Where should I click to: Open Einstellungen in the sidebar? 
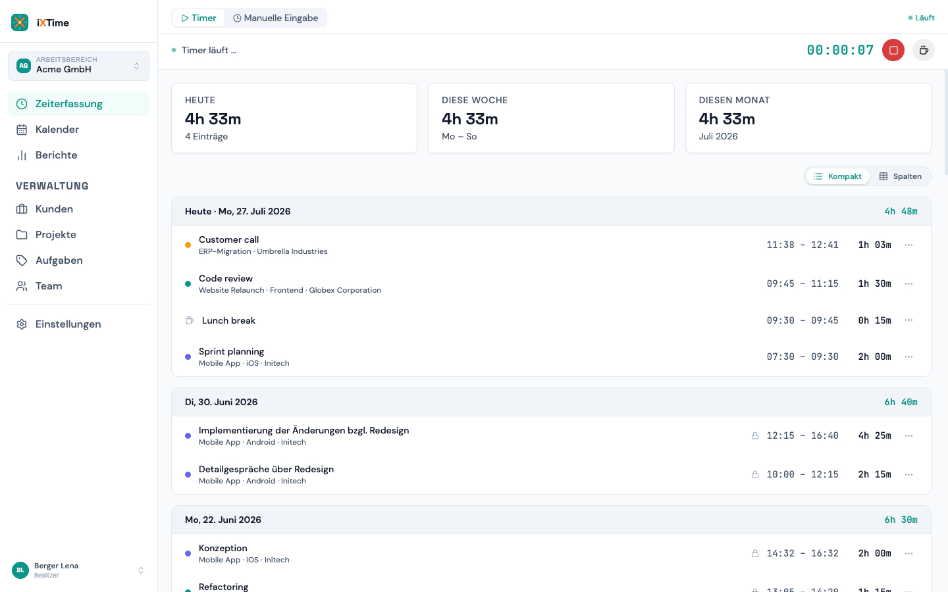point(78,324)
